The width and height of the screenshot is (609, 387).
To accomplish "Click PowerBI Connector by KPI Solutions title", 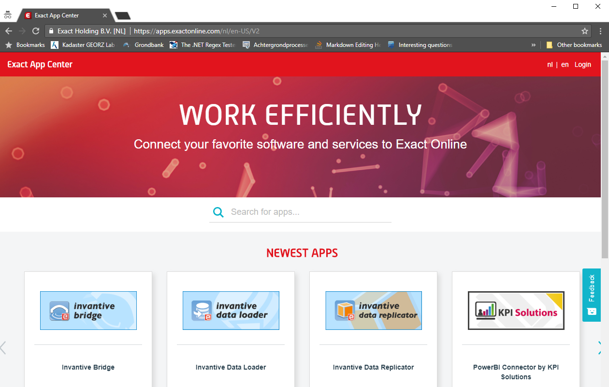I will 516,372.
